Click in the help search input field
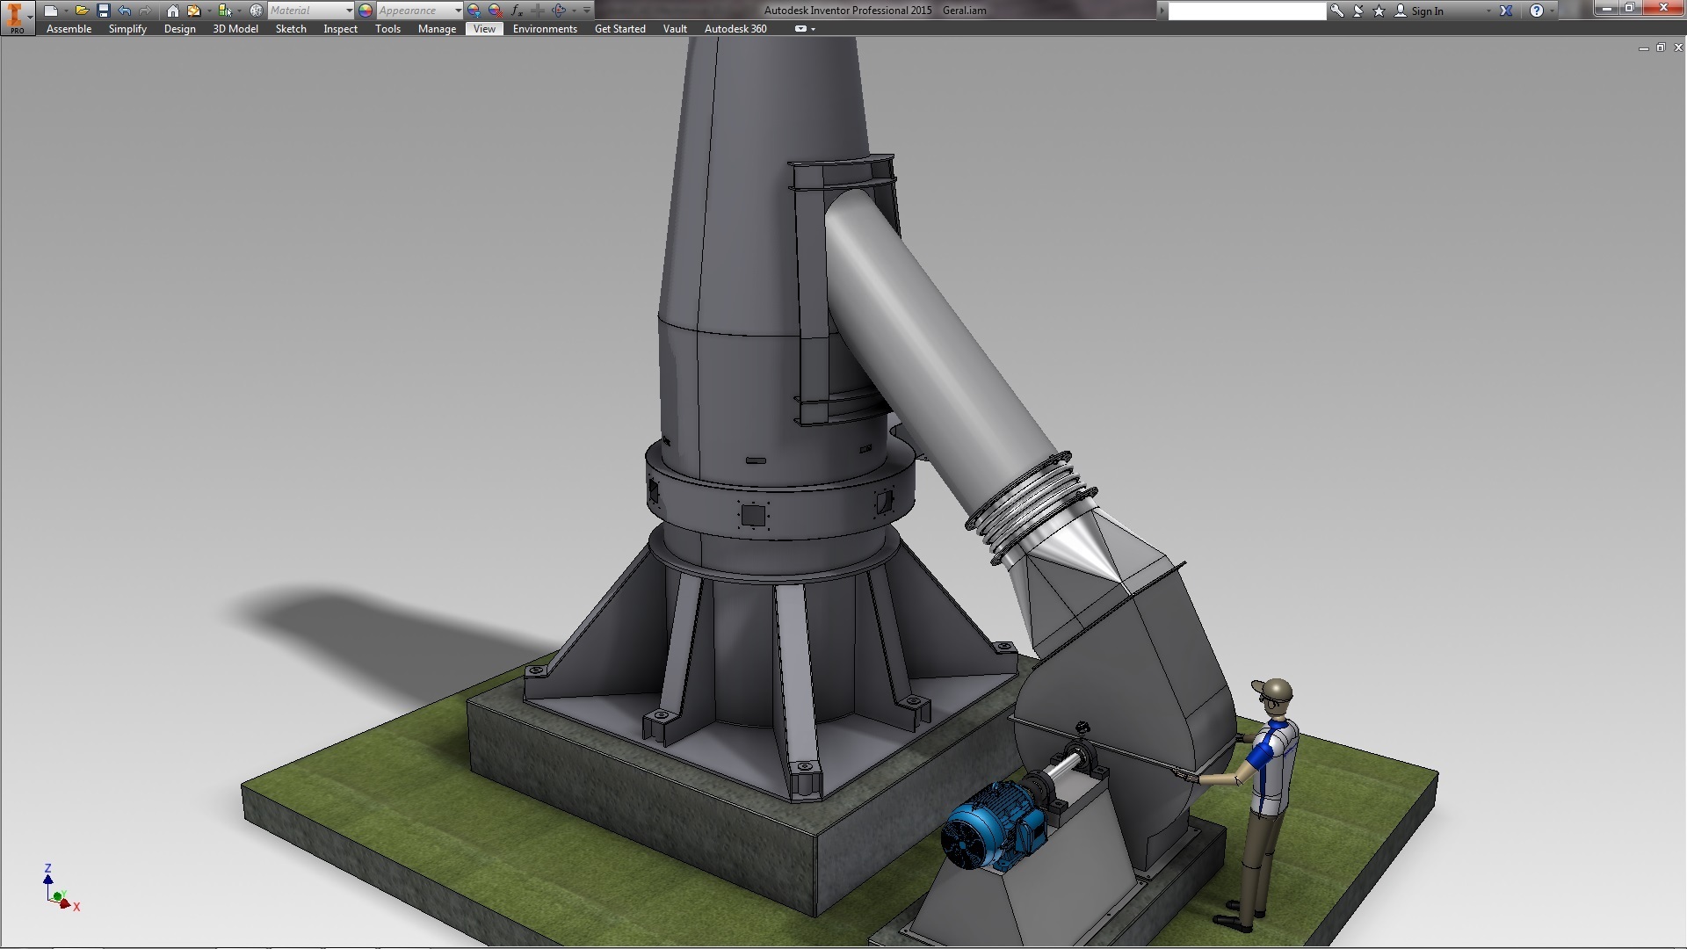This screenshot has height=949, width=1687. (1246, 11)
